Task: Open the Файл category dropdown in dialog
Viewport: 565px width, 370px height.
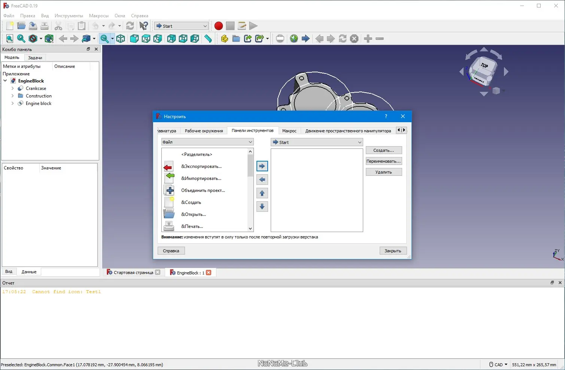Action: point(207,142)
